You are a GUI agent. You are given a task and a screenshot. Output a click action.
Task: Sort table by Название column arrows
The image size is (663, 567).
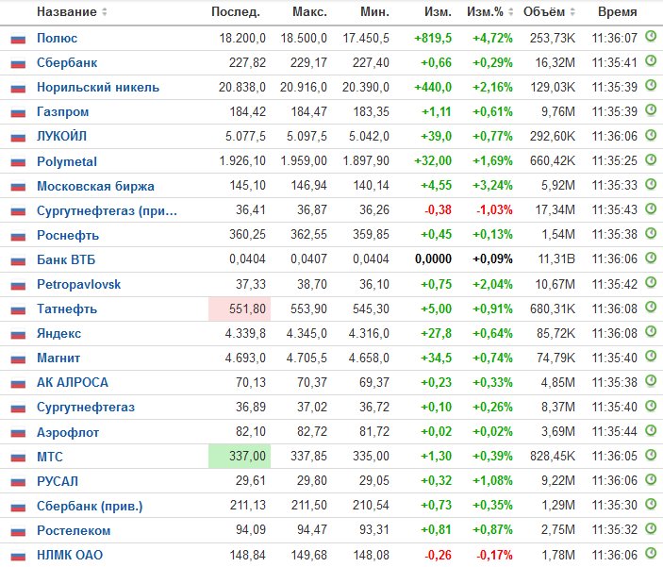click(104, 12)
